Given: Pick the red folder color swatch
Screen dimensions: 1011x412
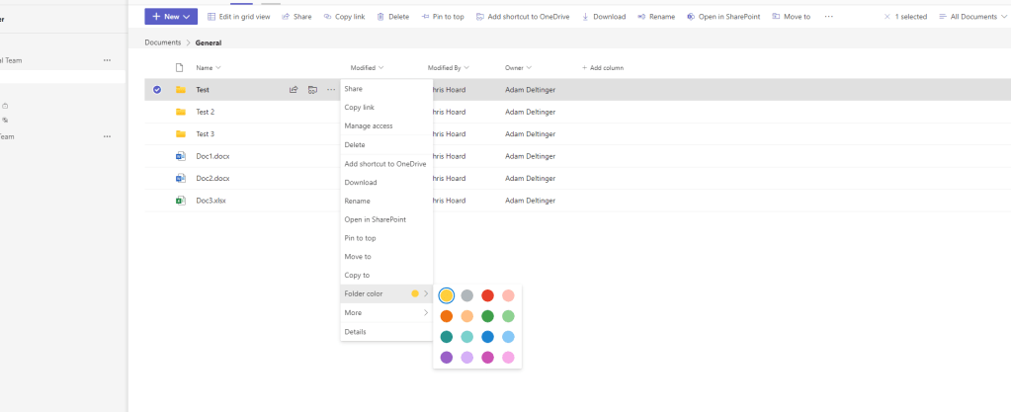Looking at the screenshot, I should click(487, 295).
